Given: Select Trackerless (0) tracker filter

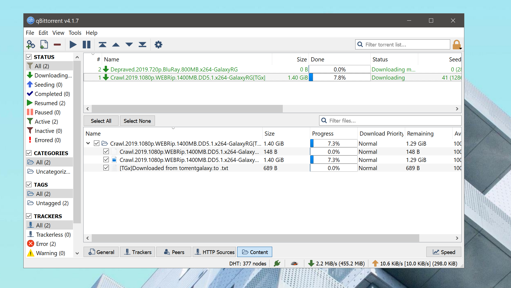Looking at the screenshot, I should pyautogui.click(x=49, y=234).
